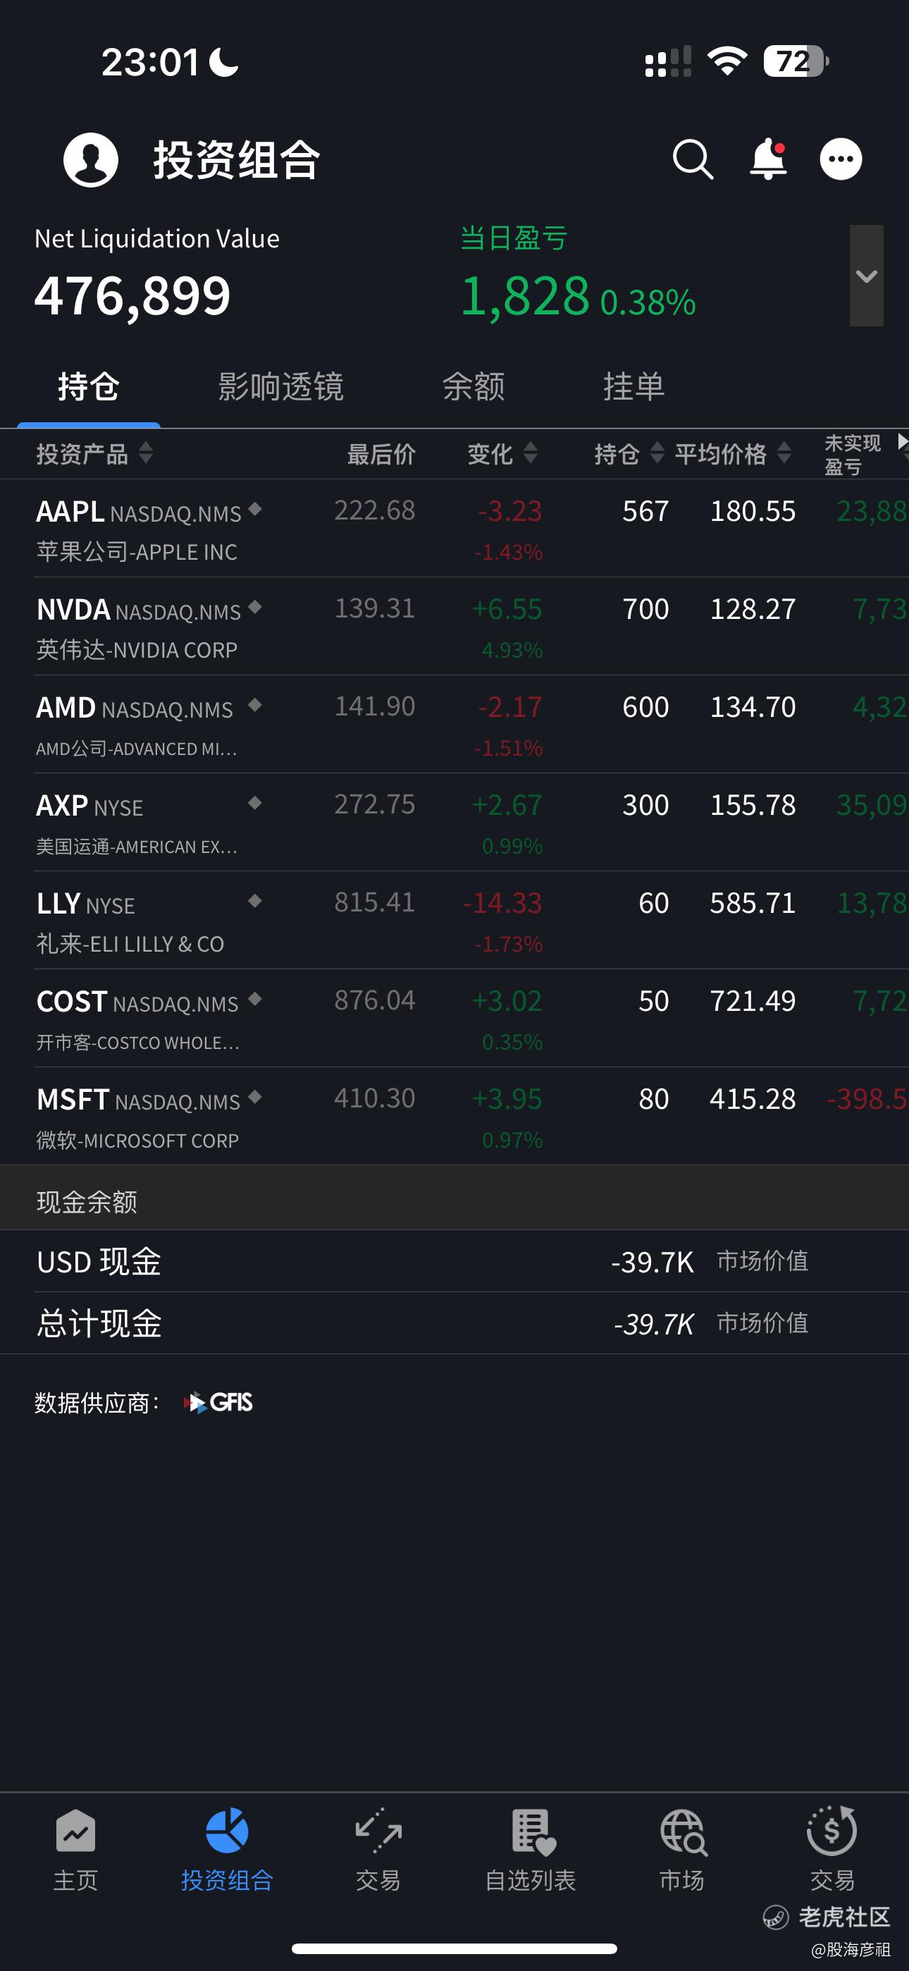Image resolution: width=909 pixels, height=1971 pixels.
Task: Tap the user profile avatar icon
Action: pos(90,159)
